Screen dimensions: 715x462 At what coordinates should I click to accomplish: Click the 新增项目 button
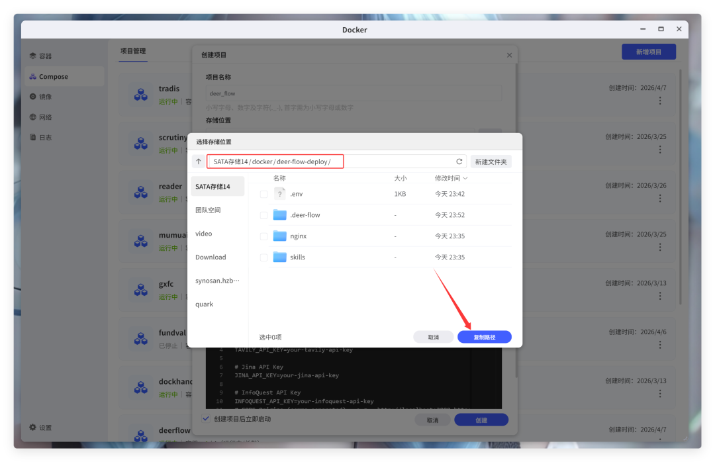point(648,52)
